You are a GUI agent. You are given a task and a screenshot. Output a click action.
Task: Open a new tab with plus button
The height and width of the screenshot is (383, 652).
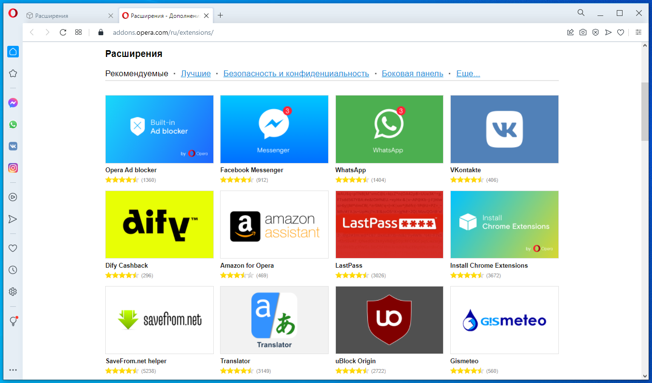220,15
